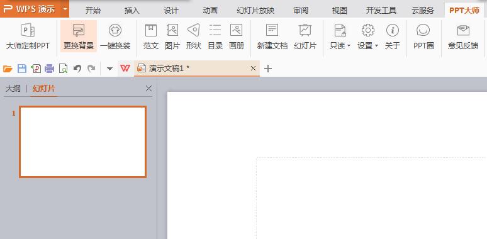Expand the 只读 dropdown arrow
Image resolution: width=487 pixels, height=239 pixels.
pos(349,46)
